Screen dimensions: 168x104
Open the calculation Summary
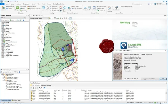[24, 11]
